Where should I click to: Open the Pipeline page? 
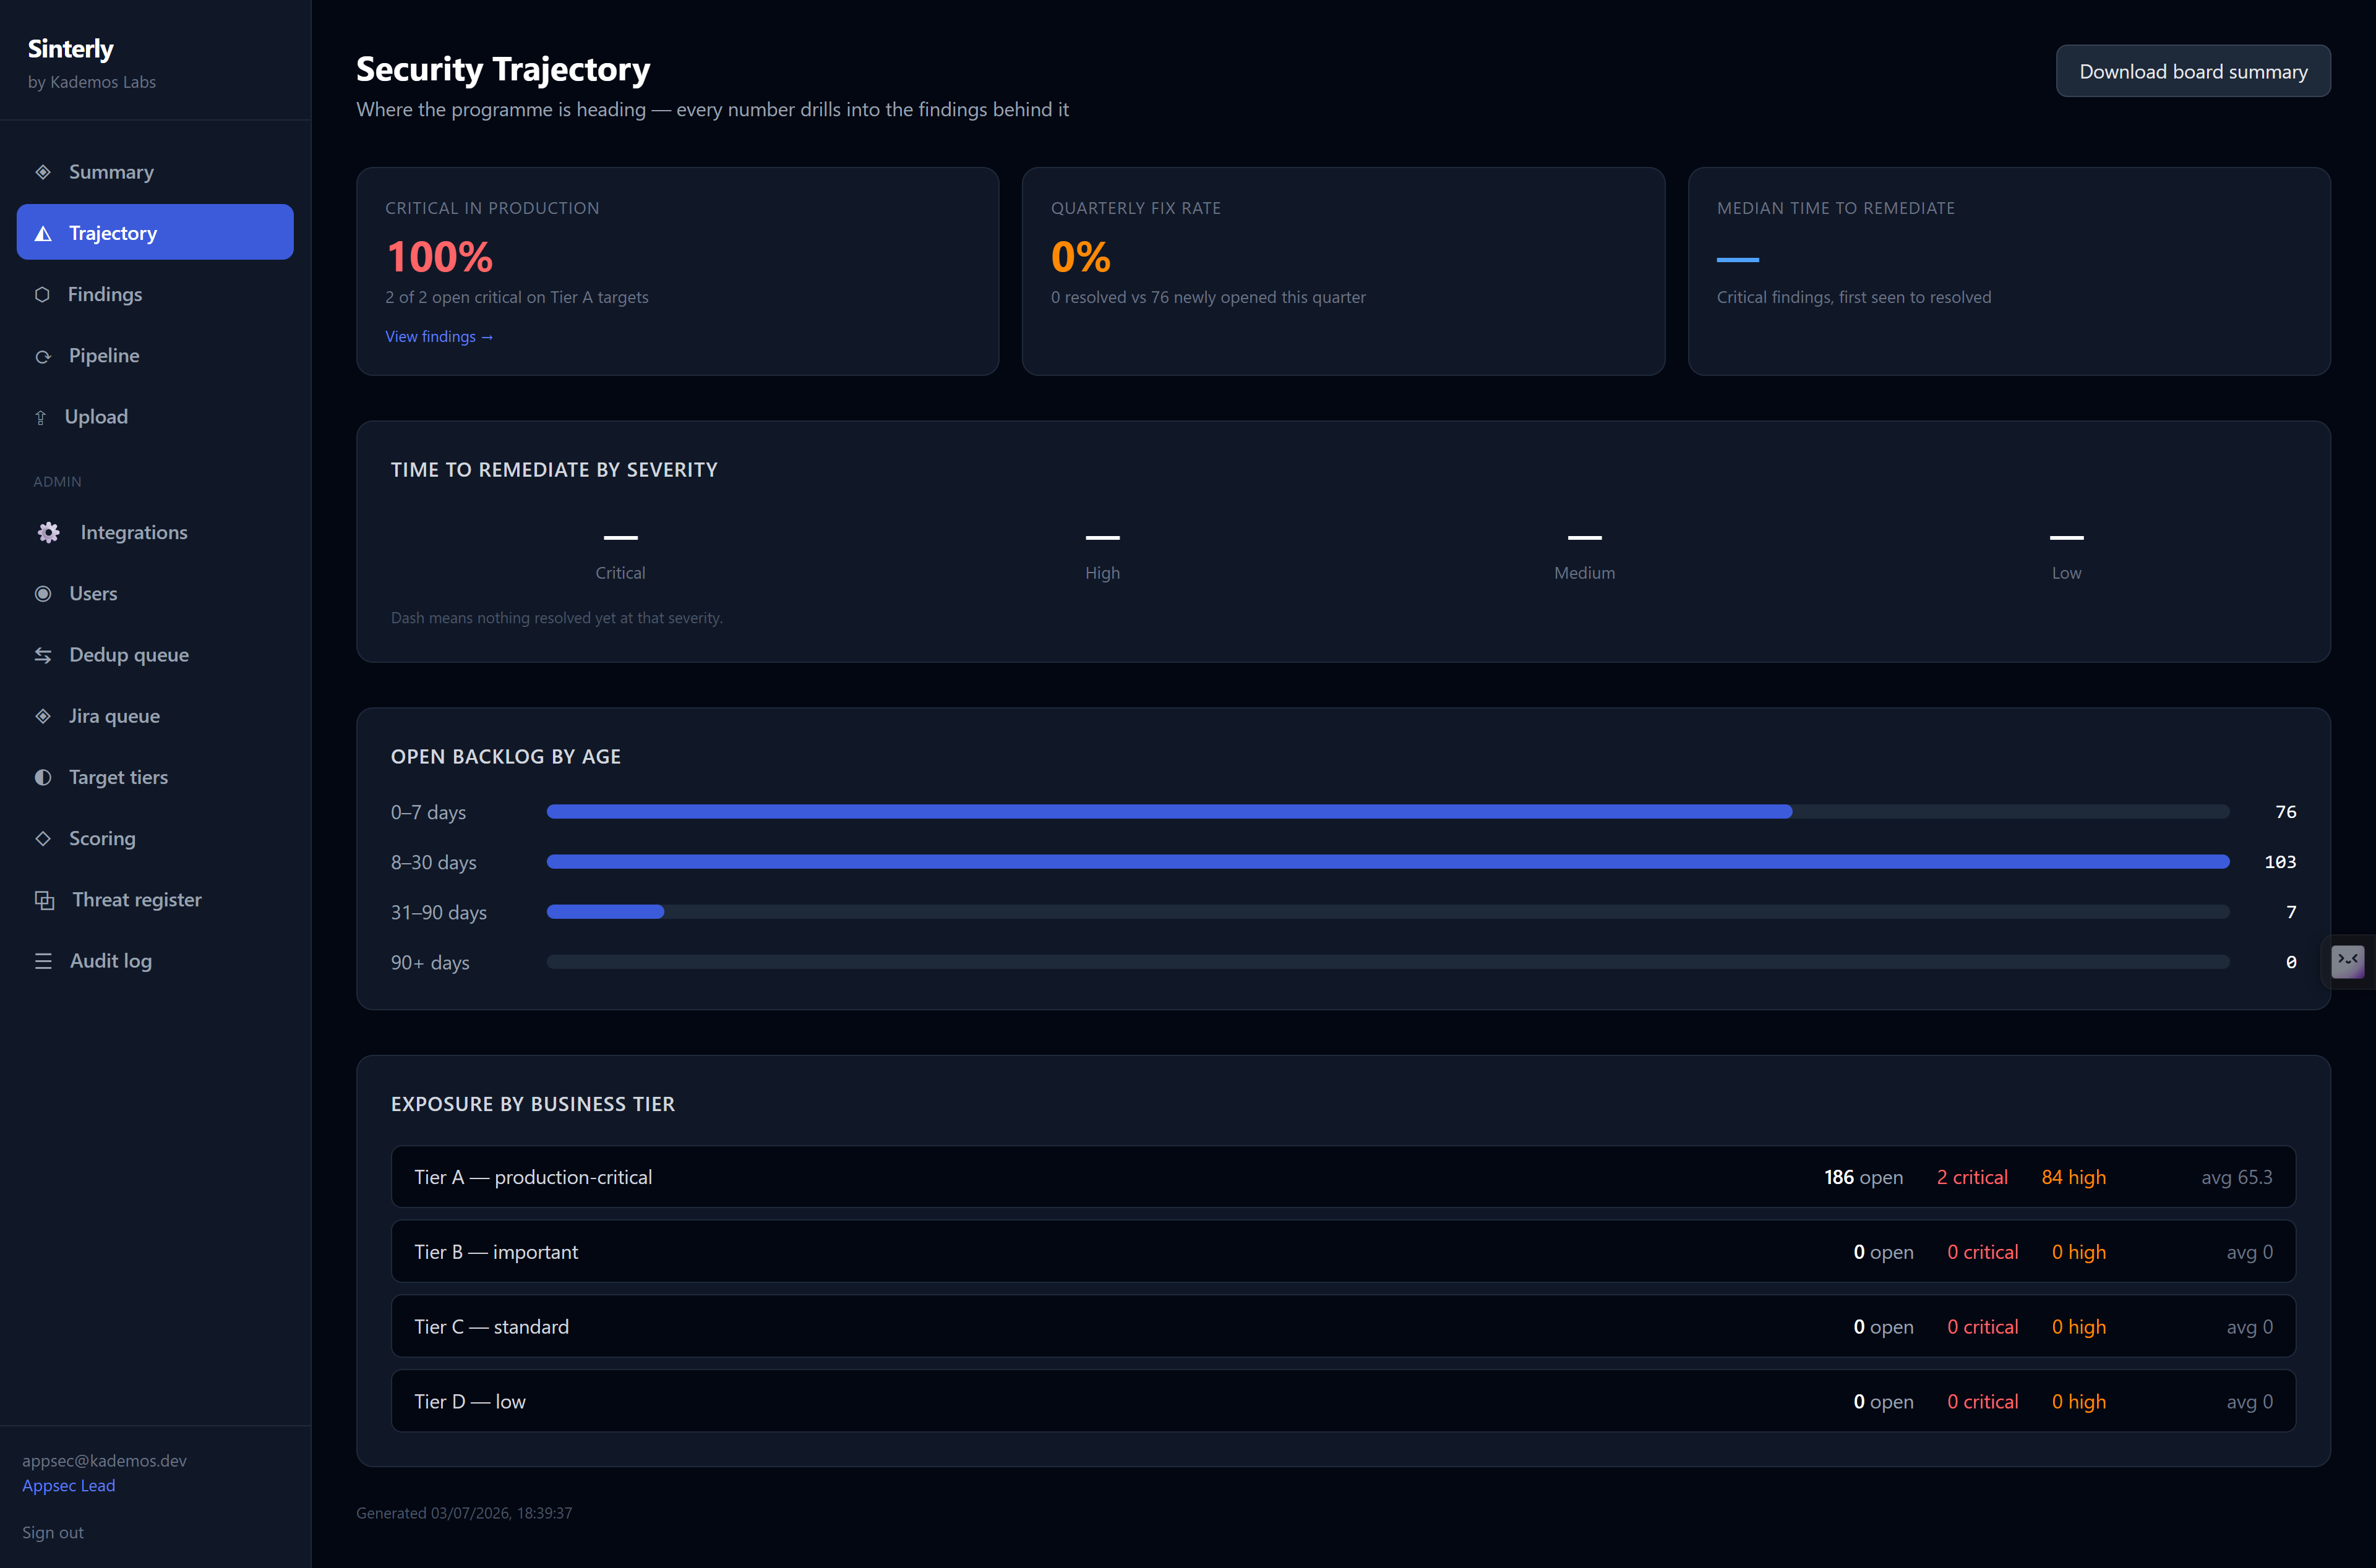155,356
